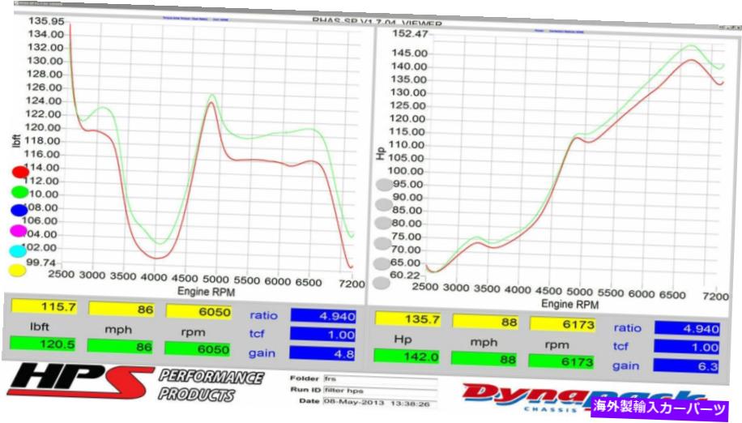The height and width of the screenshot is (423, 742).
Task: Click the yellow run color circle
Action: point(18,270)
